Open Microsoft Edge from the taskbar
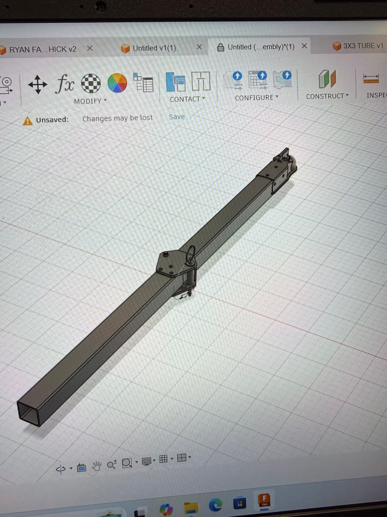The width and height of the screenshot is (387, 517). coord(216,504)
